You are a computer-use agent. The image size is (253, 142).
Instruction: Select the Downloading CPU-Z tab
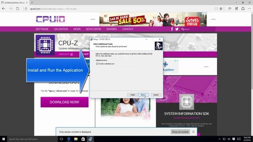point(15,3)
